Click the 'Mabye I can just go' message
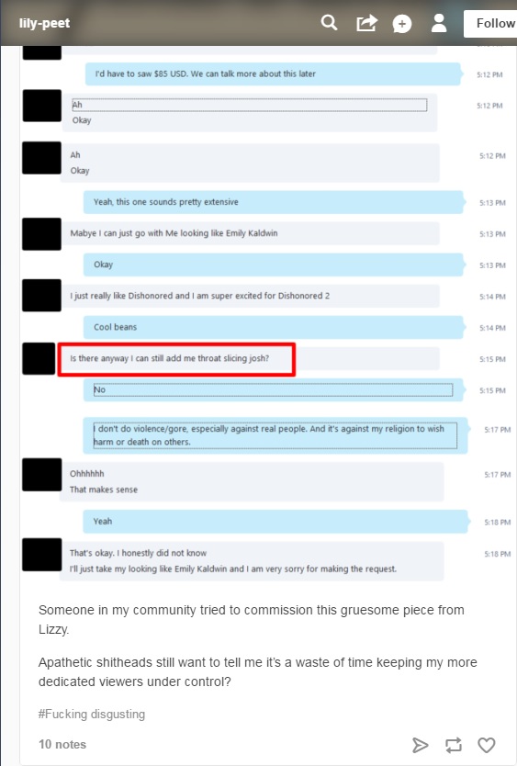 coord(250,233)
